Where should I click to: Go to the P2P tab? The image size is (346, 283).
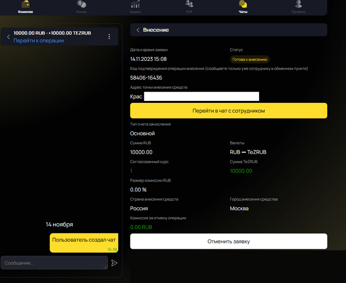189,7
